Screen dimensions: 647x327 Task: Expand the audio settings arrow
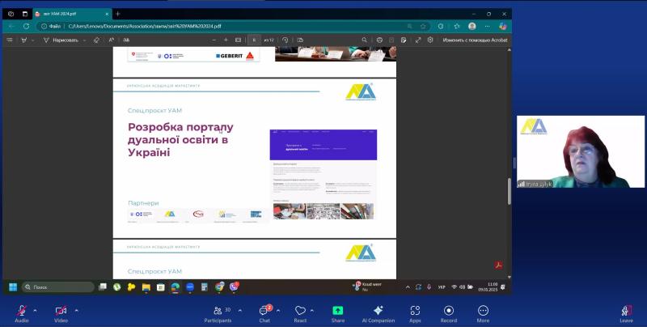coord(36,309)
